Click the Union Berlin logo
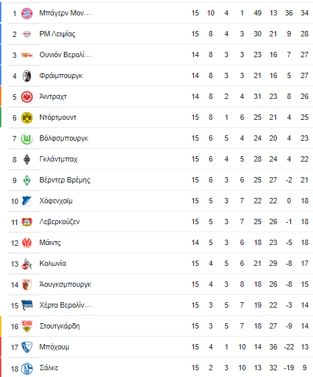 click(x=27, y=55)
